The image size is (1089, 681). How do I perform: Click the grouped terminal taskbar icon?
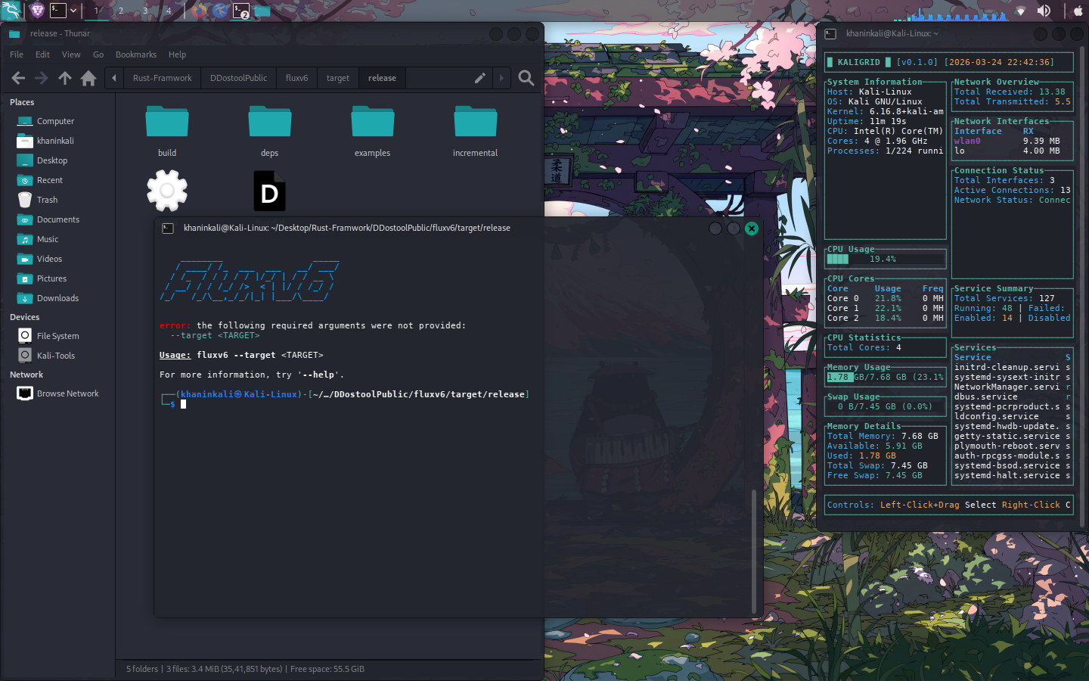pos(241,11)
